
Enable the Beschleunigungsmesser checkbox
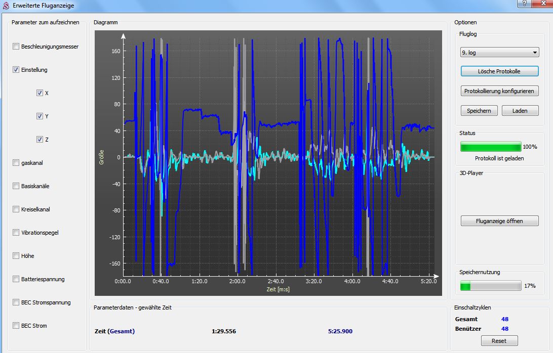[16, 47]
